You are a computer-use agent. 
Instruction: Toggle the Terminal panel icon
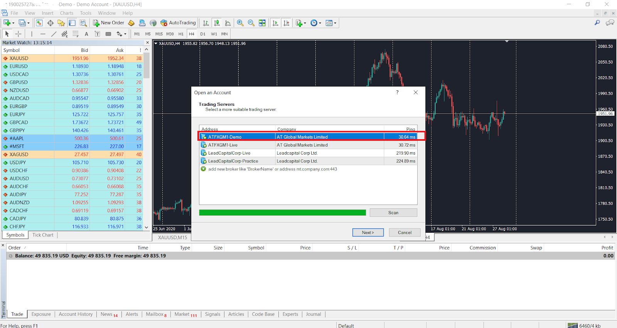72,23
